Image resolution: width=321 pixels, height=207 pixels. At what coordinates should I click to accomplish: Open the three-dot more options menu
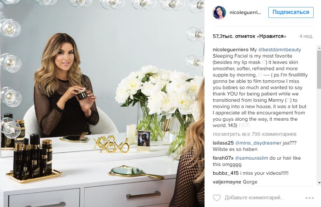[309, 198]
